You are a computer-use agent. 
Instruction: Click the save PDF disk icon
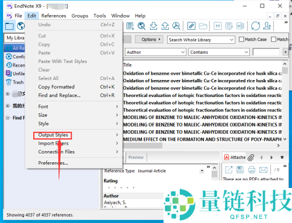[240, 170]
